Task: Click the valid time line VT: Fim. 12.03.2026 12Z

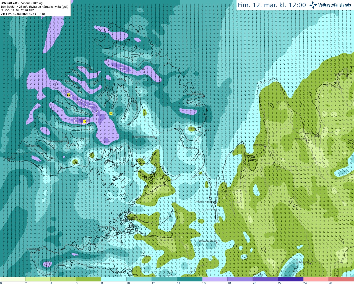Action: [17, 14]
